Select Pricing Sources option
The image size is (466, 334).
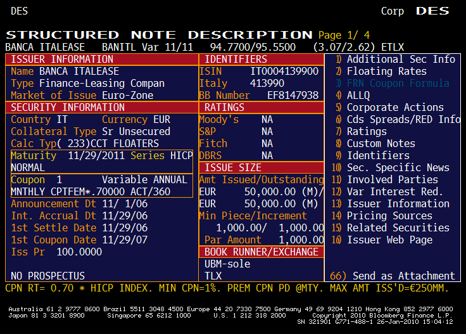point(389,215)
